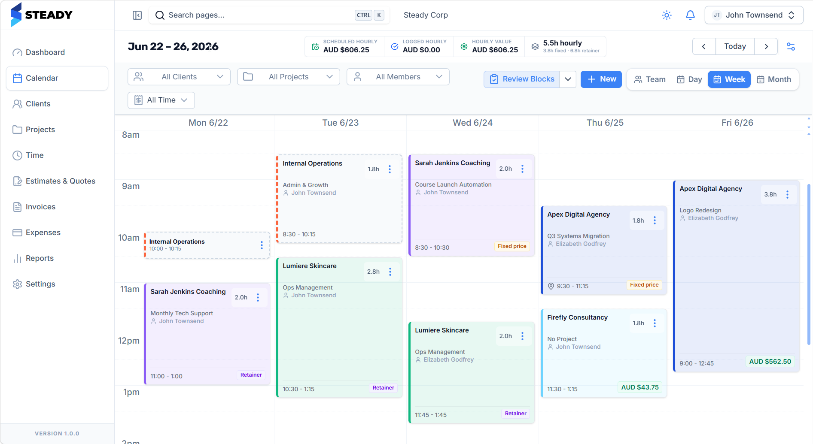Open options for Monday Sarah Jenkins Coaching block
Viewport: 813px width, 444px height.
coord(258,297)
